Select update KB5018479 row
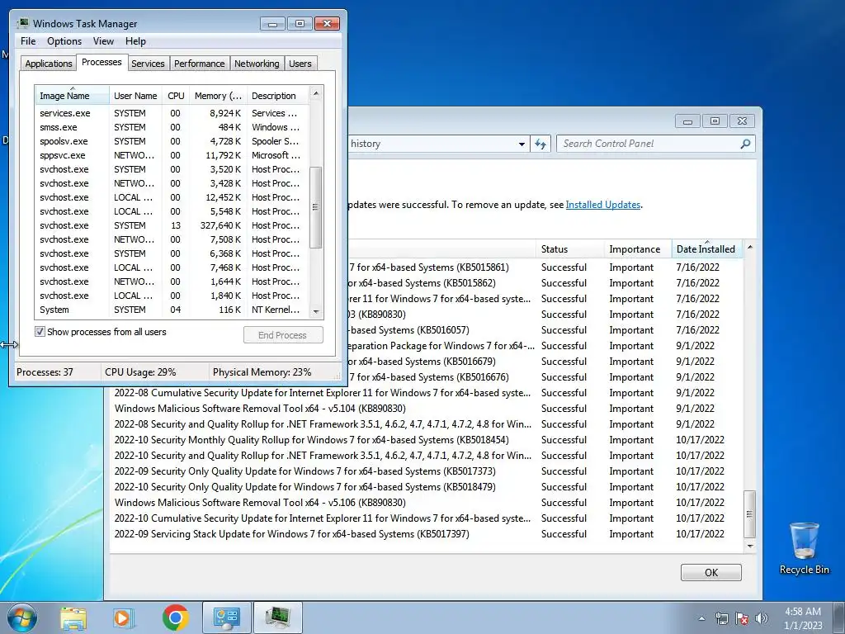The height and width of the screenshot is (634, 845). (426, 487)
